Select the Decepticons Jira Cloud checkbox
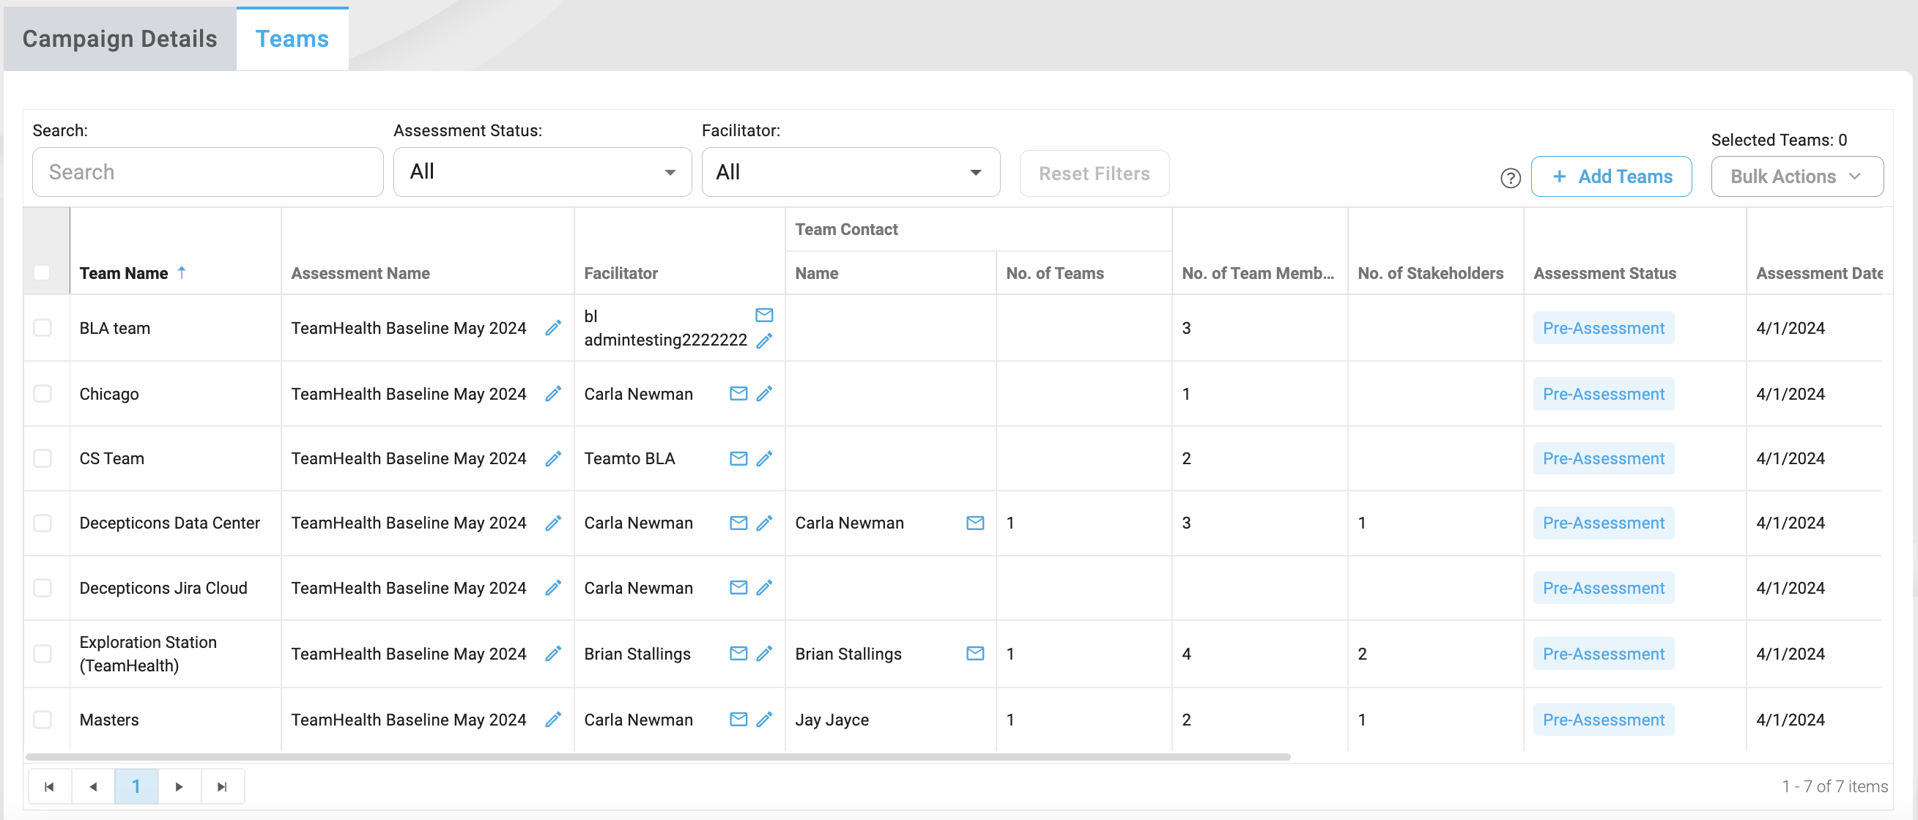Image resolution: width=1918 pixels, height=820 pixels. (x=42, y=587)
